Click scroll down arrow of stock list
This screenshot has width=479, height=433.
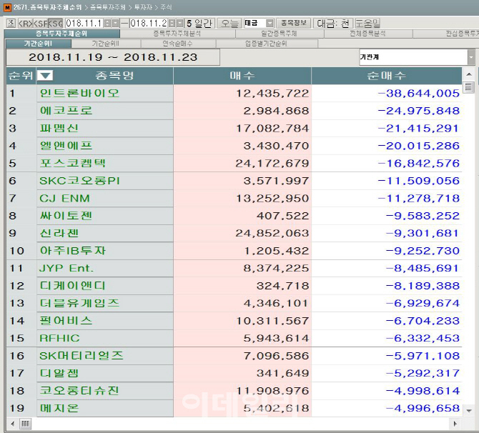(x=469, y=410)
